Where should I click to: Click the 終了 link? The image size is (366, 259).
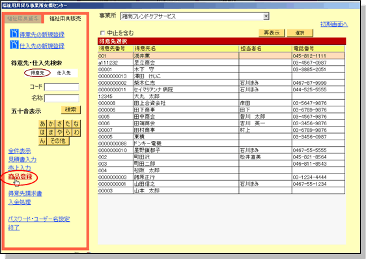[14, 228]
